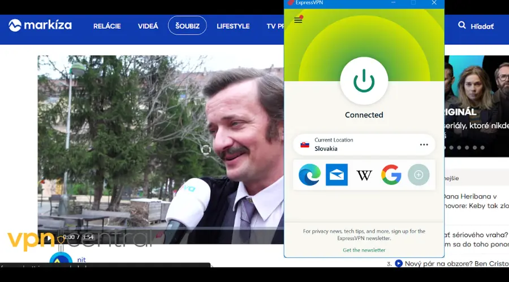Select the second carousel dot on banner
Screen dimensions: 509x282
(451, 148)
